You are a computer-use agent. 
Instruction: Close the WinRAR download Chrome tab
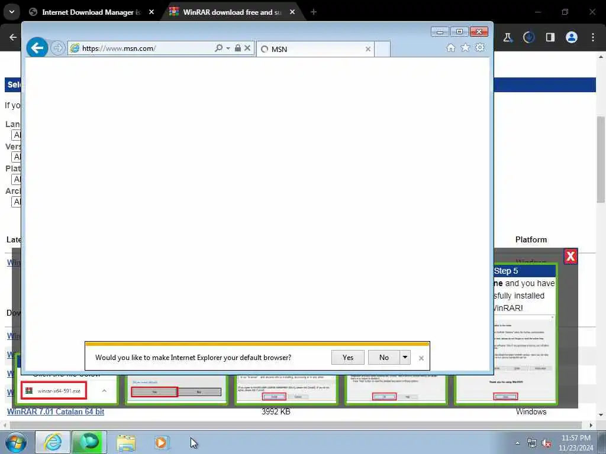[x=292, y=12]
